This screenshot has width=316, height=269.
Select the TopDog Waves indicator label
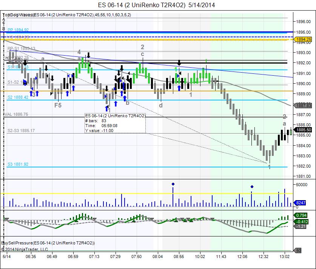[66, 15]
